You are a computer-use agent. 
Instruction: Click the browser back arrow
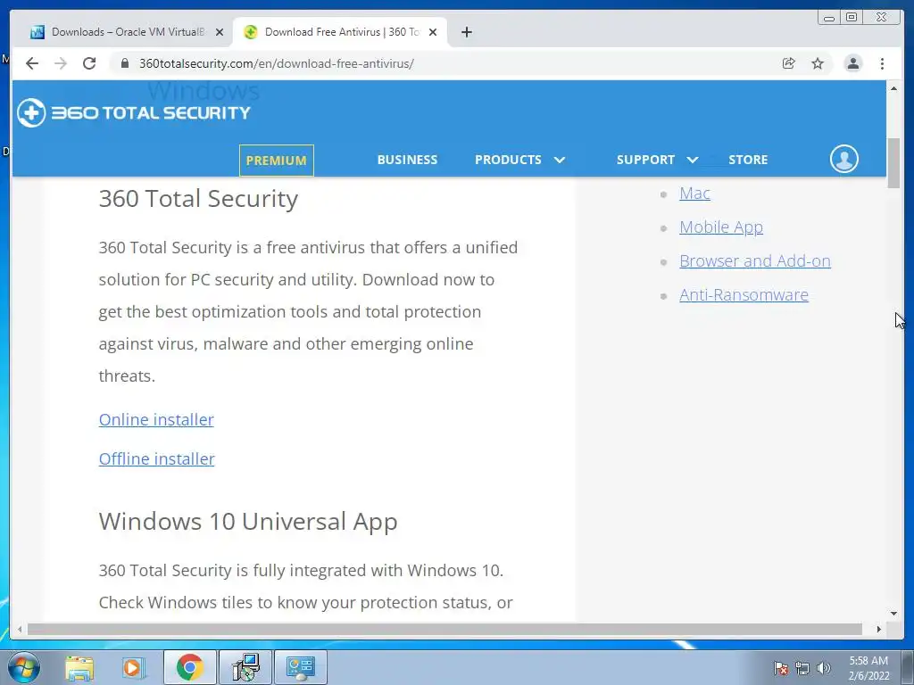[x=32, y=63]
